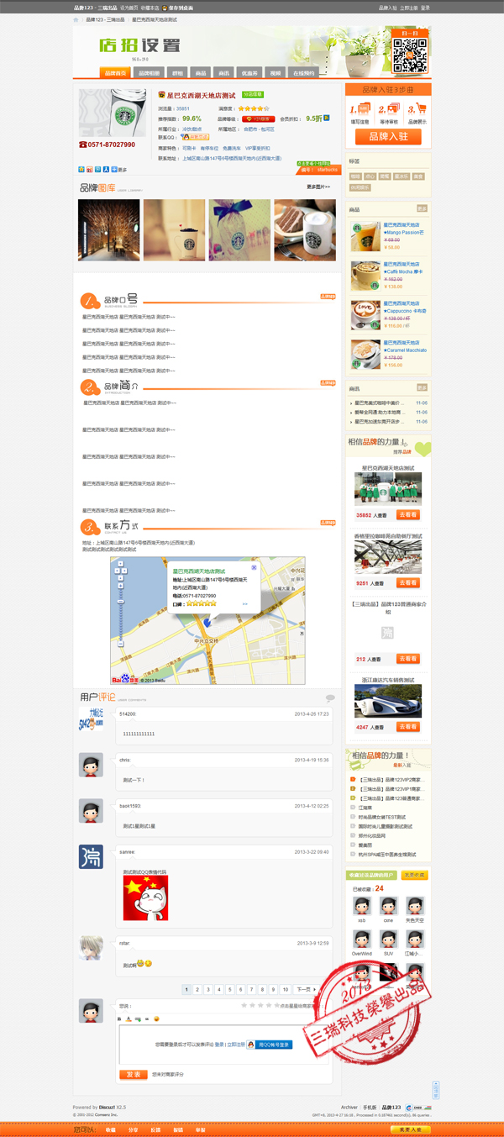
Task: Click the orange 发表 submit button
Action: tap(134, 1075)
